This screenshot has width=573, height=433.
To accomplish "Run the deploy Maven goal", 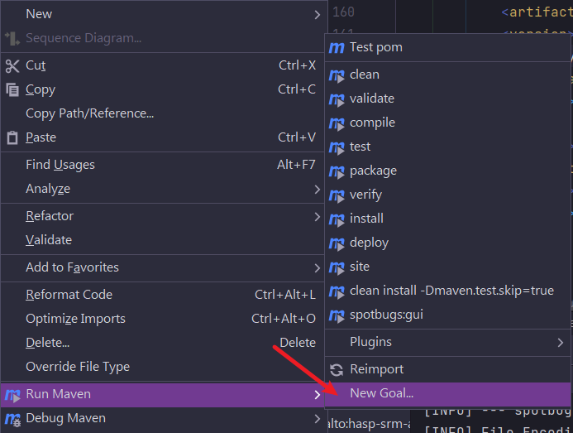I will pyautogui.click(x=447, y=243).
